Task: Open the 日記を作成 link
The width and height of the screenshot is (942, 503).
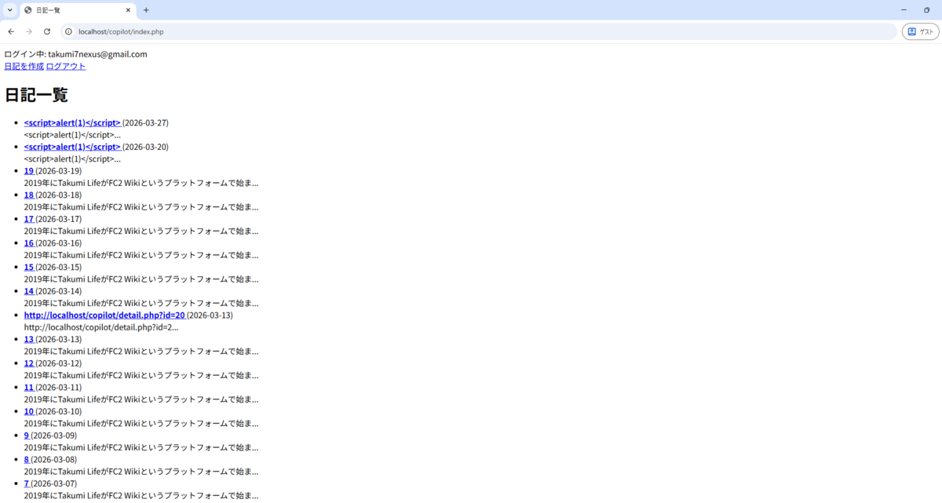Action: pos(24,66)
